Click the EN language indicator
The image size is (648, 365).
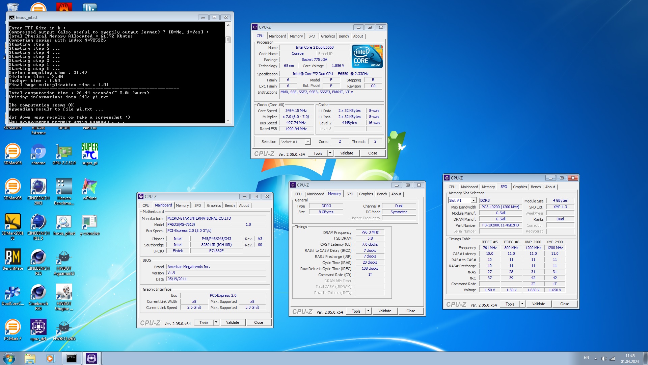586,358
